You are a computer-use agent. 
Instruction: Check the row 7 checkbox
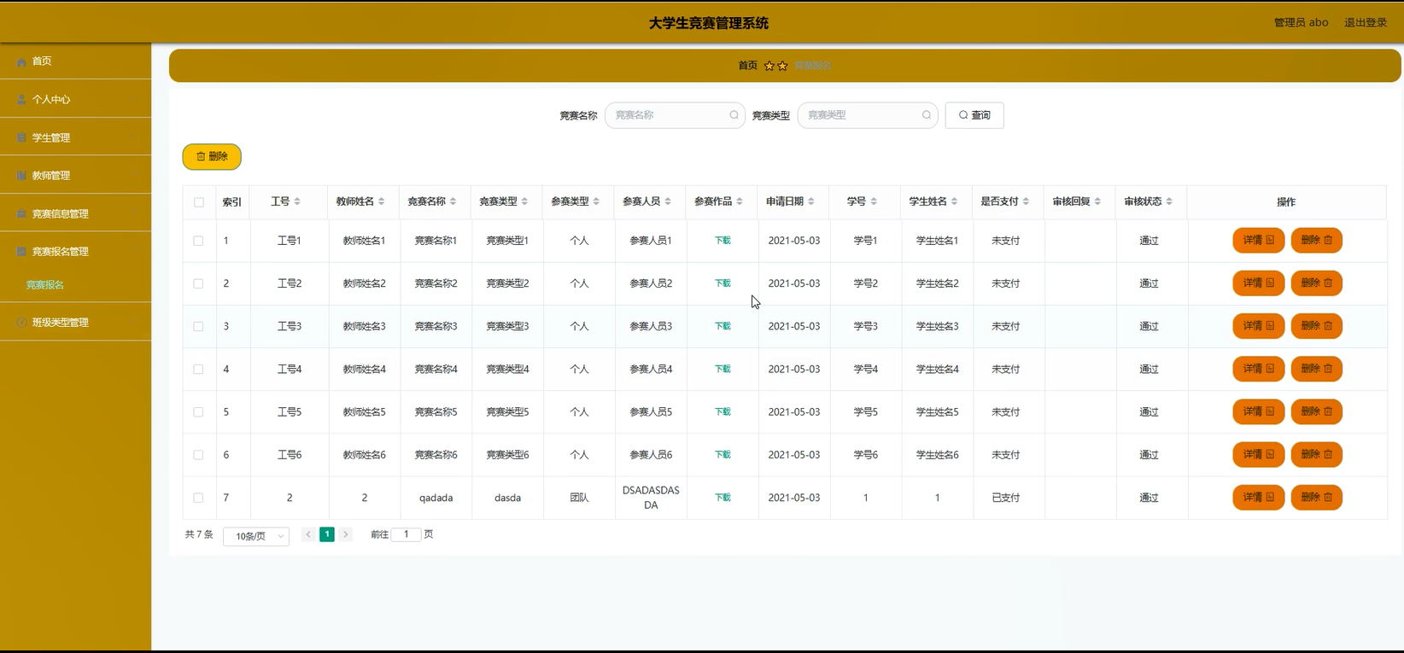[x=198, y=498]
